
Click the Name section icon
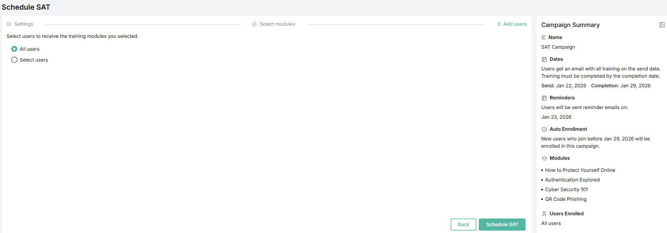544,37
